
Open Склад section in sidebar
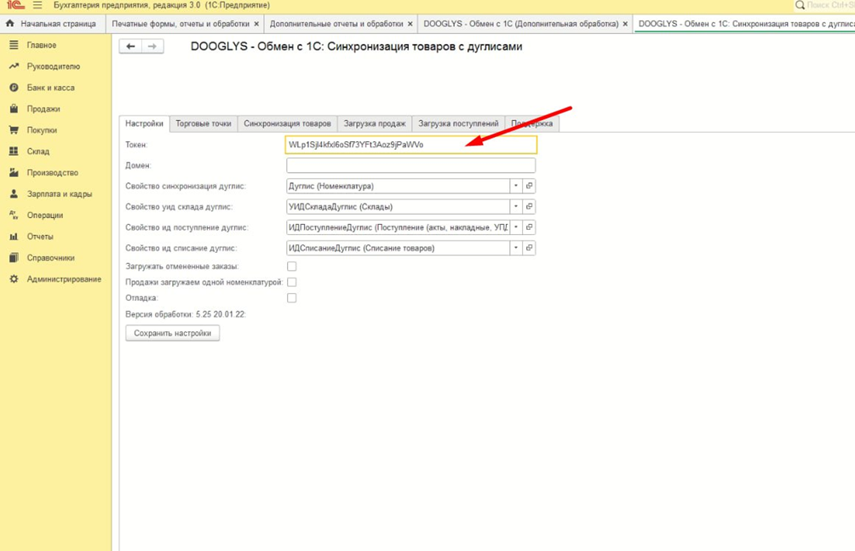[38, 152]
